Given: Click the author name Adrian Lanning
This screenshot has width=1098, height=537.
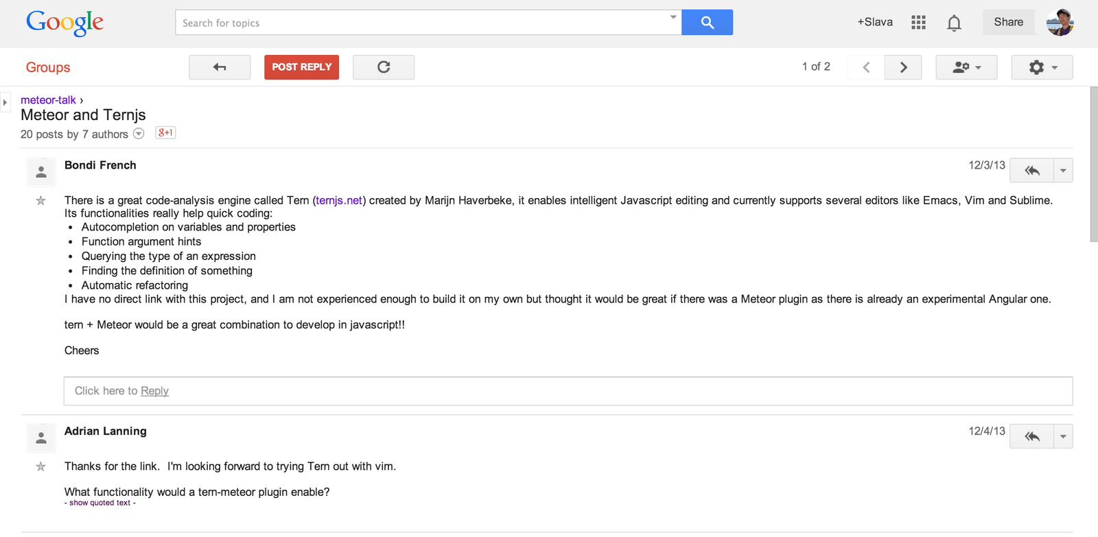Looking at the screenshot, I should pyautogui.click(x=106, y=431).
